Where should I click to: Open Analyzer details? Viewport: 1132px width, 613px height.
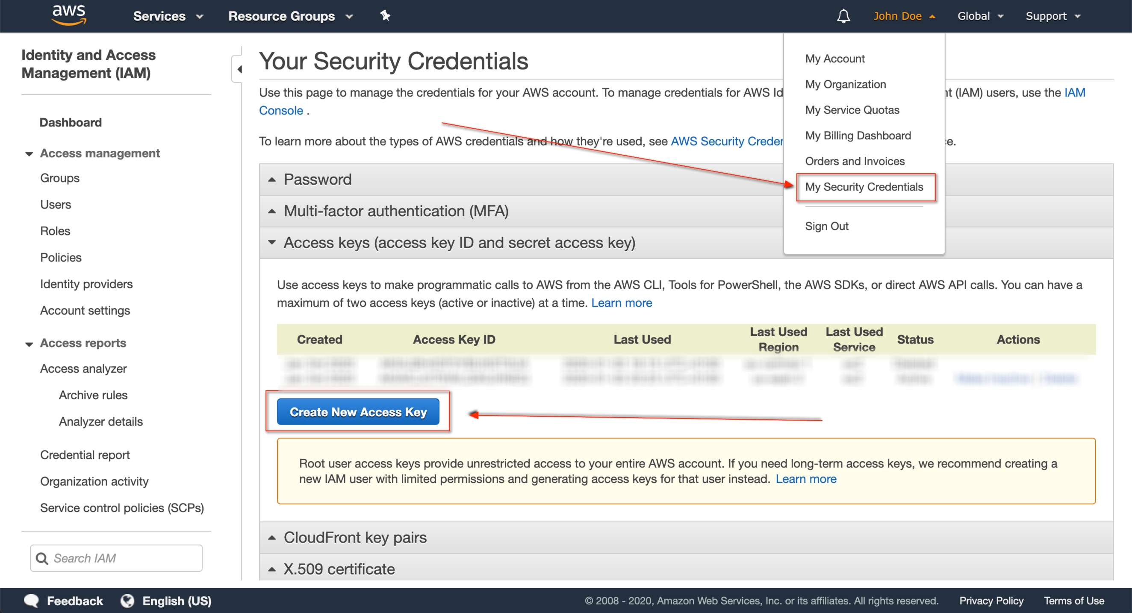[100, 421]
